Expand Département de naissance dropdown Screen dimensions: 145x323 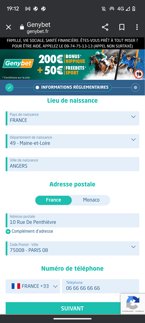(x=72, y=141)
